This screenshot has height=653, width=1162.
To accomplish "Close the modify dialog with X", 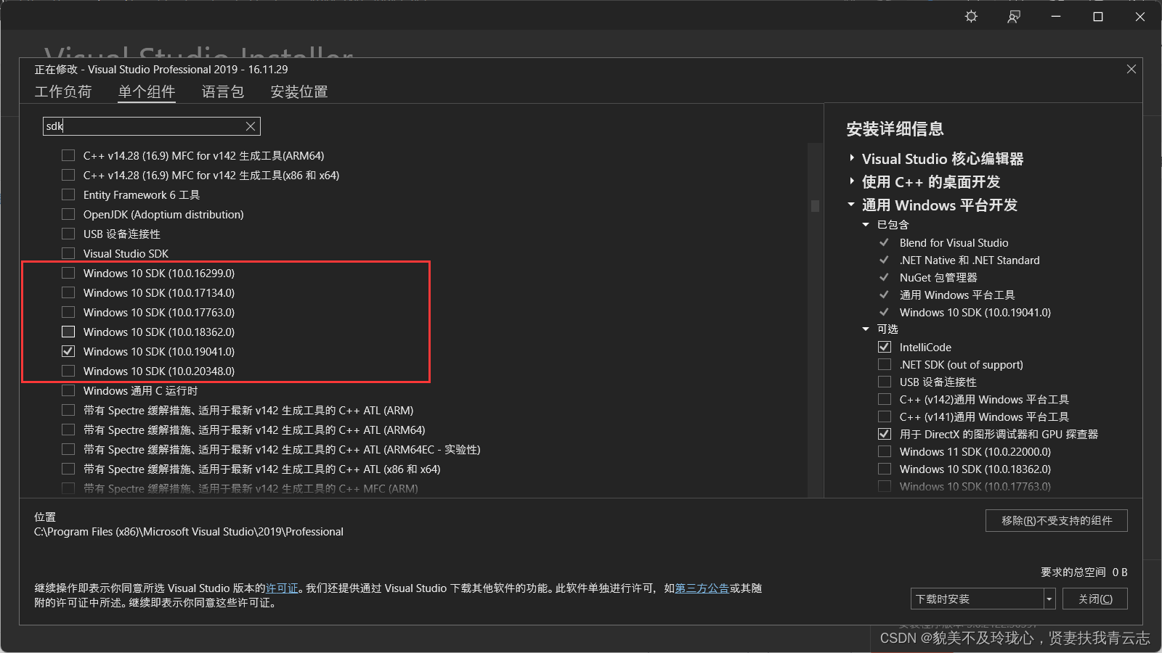I will (x=1131, y=69).
